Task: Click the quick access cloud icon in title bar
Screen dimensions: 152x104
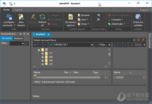Action: pyautogui.click(x=4, y=4)
